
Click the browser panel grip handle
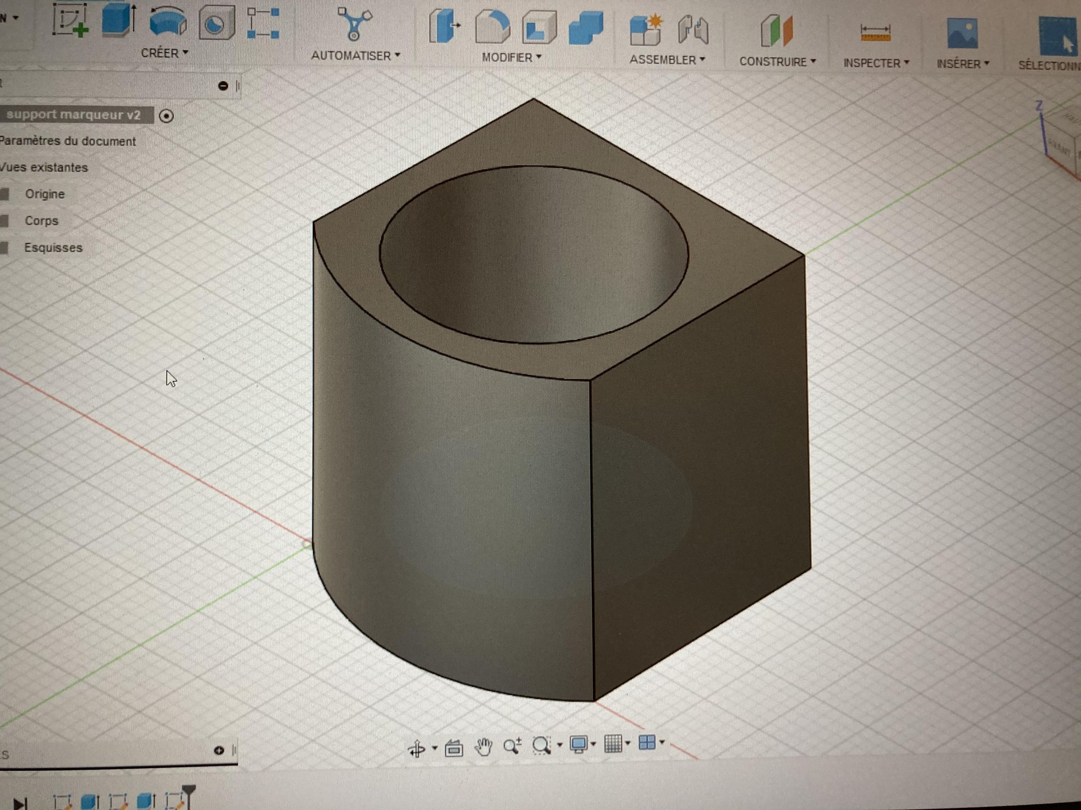tap(237, 86)
